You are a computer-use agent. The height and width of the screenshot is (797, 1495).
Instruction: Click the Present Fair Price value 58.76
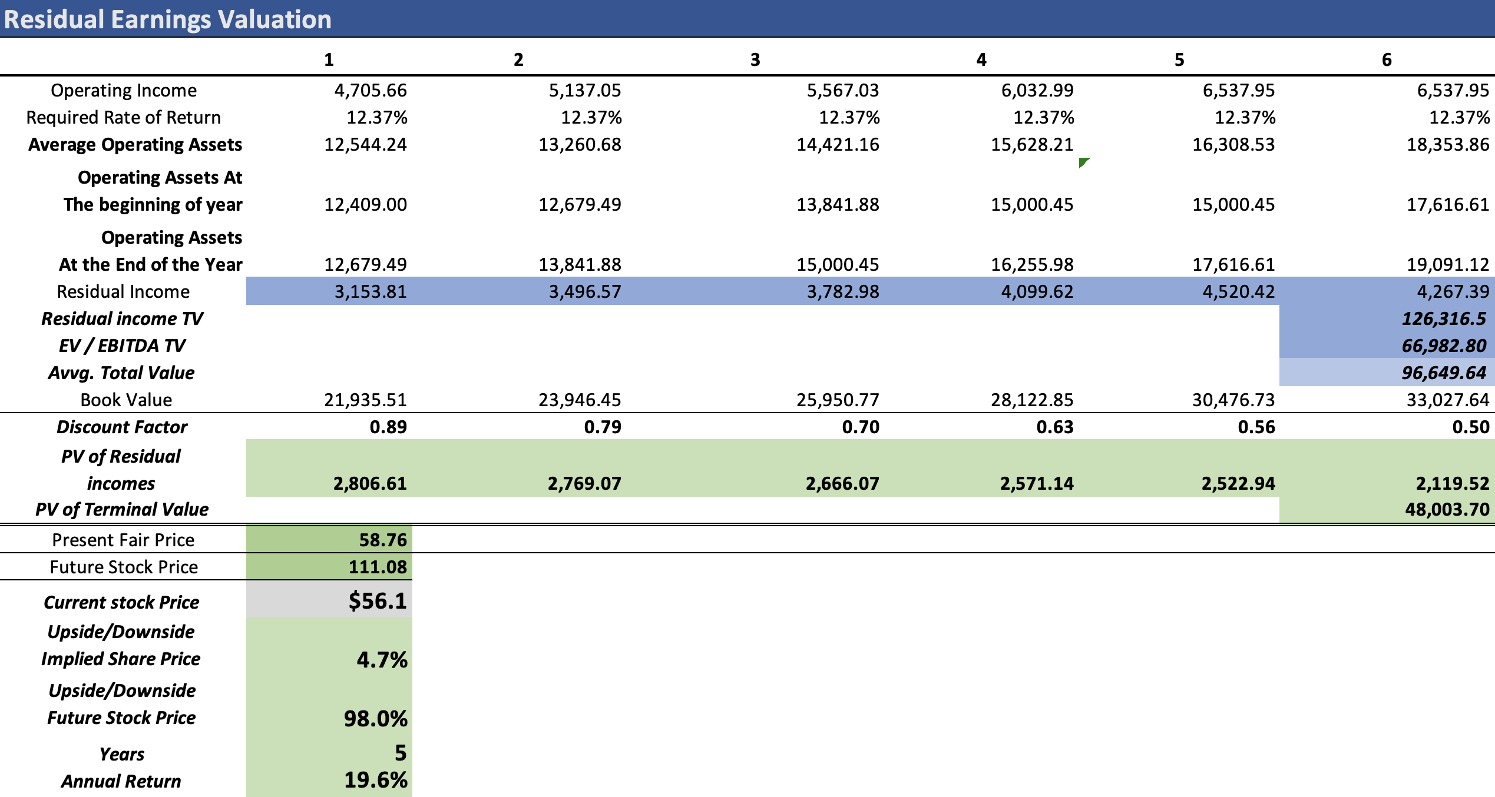pos(383,540)
